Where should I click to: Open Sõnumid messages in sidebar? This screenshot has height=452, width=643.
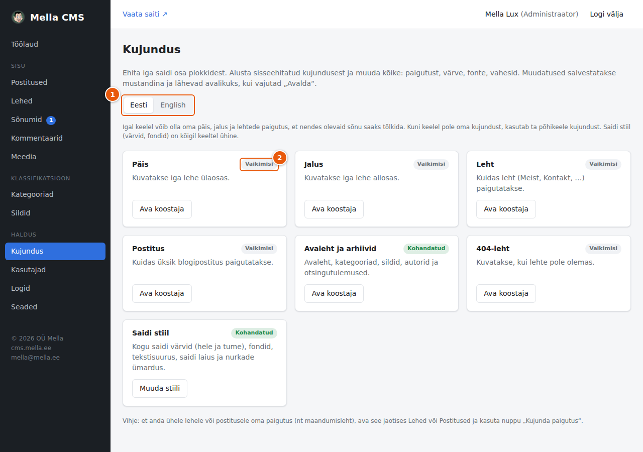[55, 120]
